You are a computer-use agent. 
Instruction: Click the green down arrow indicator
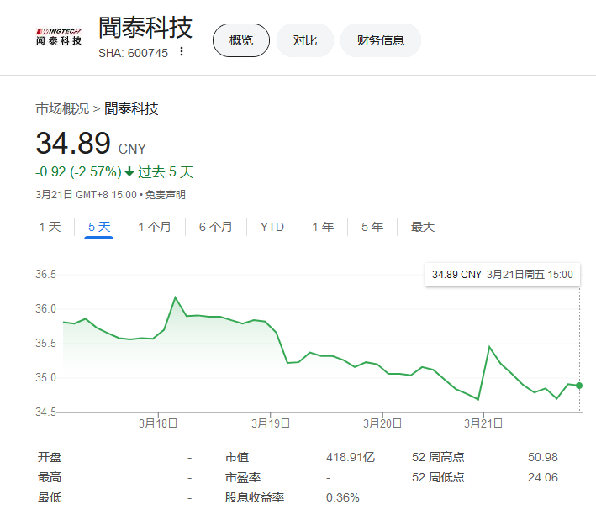[x=129, y=172]
